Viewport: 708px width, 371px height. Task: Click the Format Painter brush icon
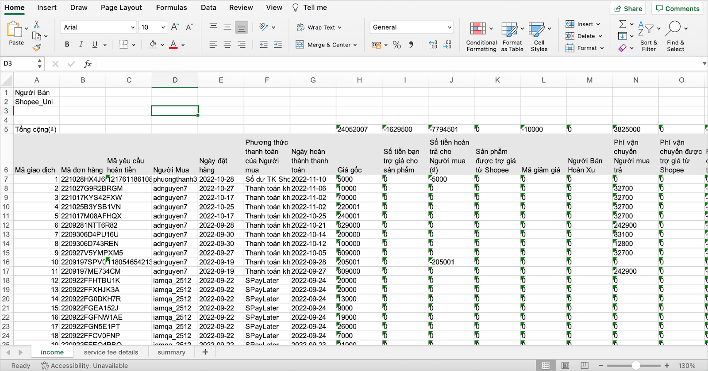tap(37, 47)
